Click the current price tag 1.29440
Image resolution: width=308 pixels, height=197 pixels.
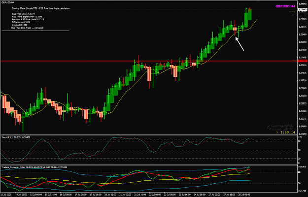[x=303, y=9]
